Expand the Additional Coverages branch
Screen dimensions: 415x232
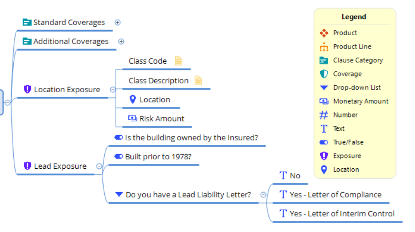pyautogui.click(x=121, y=41)
